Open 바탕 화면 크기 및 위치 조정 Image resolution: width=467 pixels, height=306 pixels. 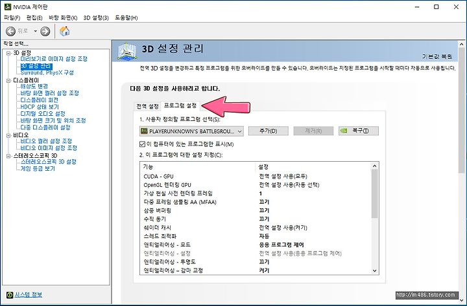pyautogui.click(x=53, y=120)
